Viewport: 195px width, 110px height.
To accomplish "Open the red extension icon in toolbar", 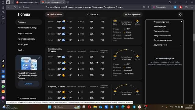I will click(181, 7).
